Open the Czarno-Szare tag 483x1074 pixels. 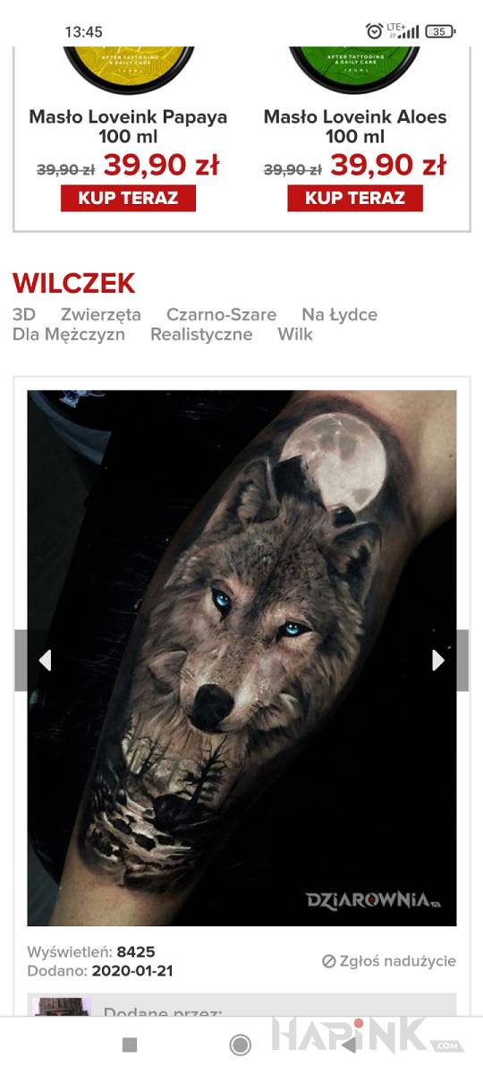tap(222, 315)
